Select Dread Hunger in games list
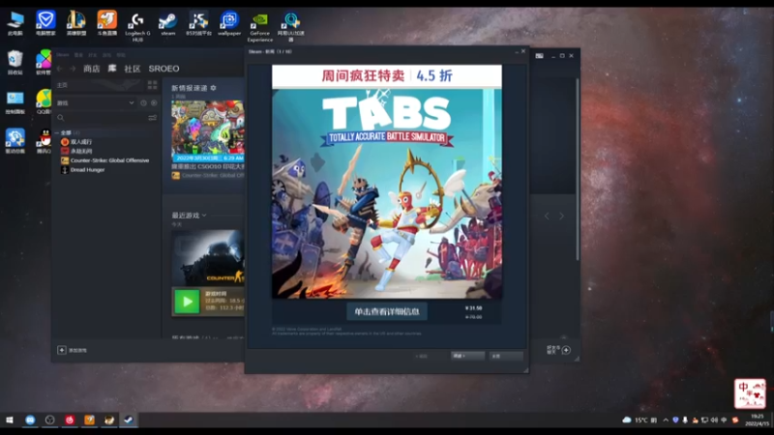The width and height of the screenshot is (774, 435). point(83,170)
